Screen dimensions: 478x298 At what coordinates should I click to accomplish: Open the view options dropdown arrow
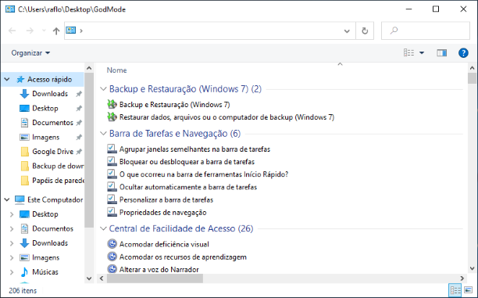(422, 53)
